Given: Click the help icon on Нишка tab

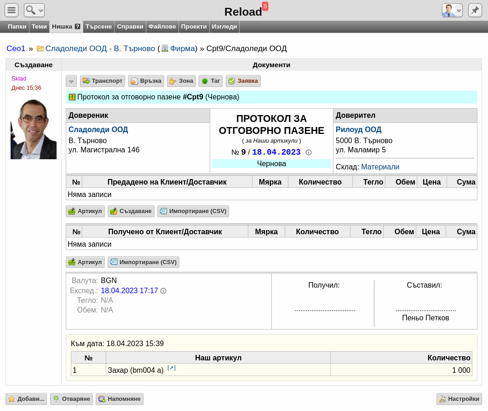Looking at the screenshot, I should coord(77,27).
